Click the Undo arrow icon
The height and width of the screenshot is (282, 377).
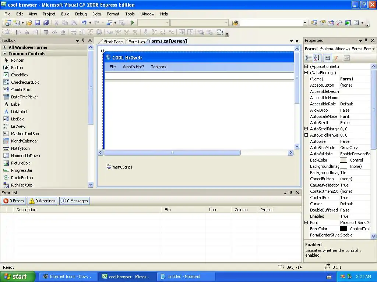pos(84,23)
